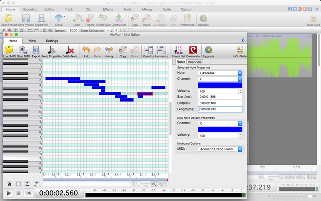Click the Length(ms) input field

tap(220, 109)
